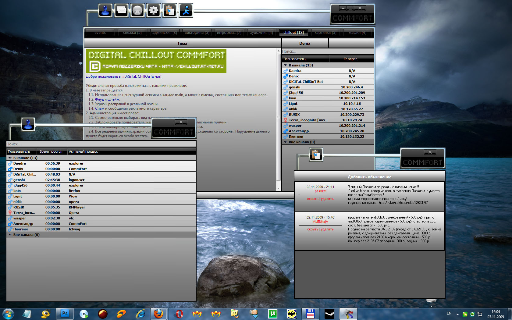This screenshot has width=512, height=320.
Task: Click the 'Добавить объявление' button
Action: coord(369,177)
